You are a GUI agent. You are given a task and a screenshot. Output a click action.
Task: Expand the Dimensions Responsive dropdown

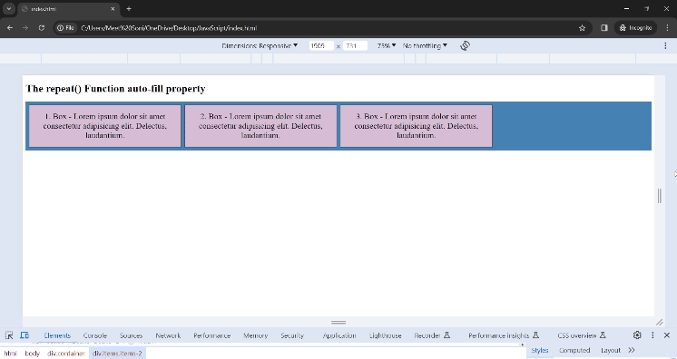pos(260,45)
